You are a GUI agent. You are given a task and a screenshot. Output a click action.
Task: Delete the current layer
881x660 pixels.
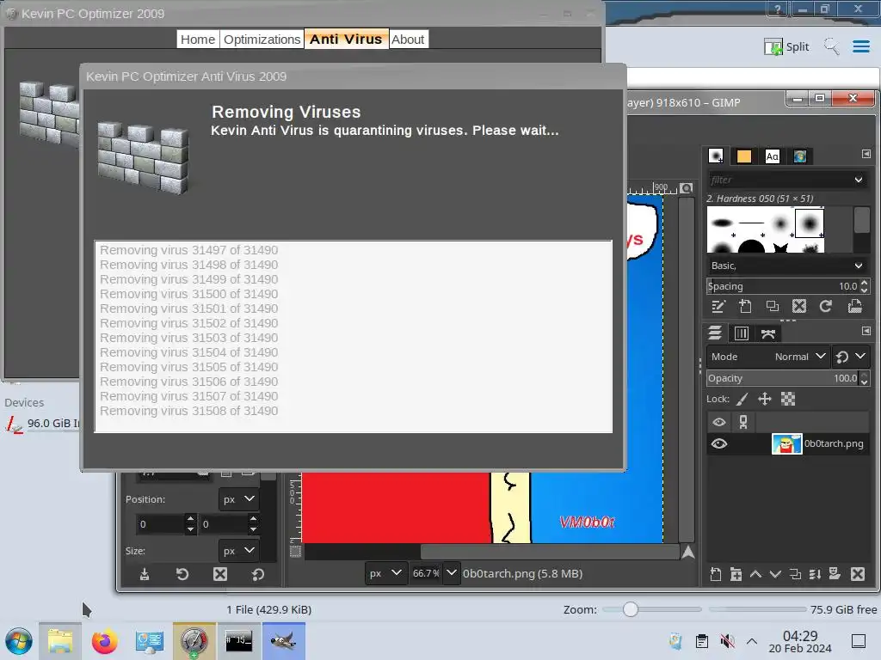pyautogui.click(x=858, y=574)
